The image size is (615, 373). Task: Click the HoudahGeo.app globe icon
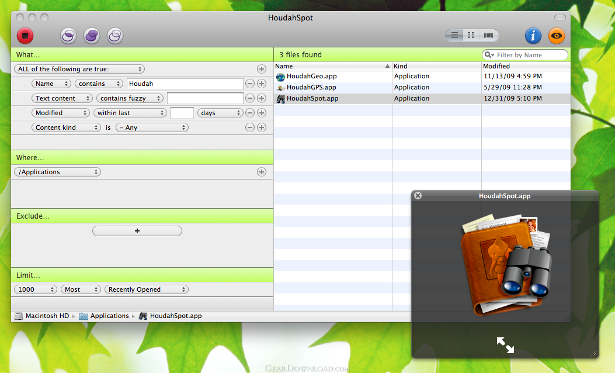click(280, 77)
